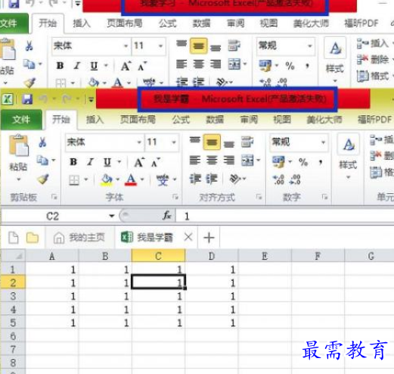Click phonetic guide 文 icon in front window

point(163,180)
